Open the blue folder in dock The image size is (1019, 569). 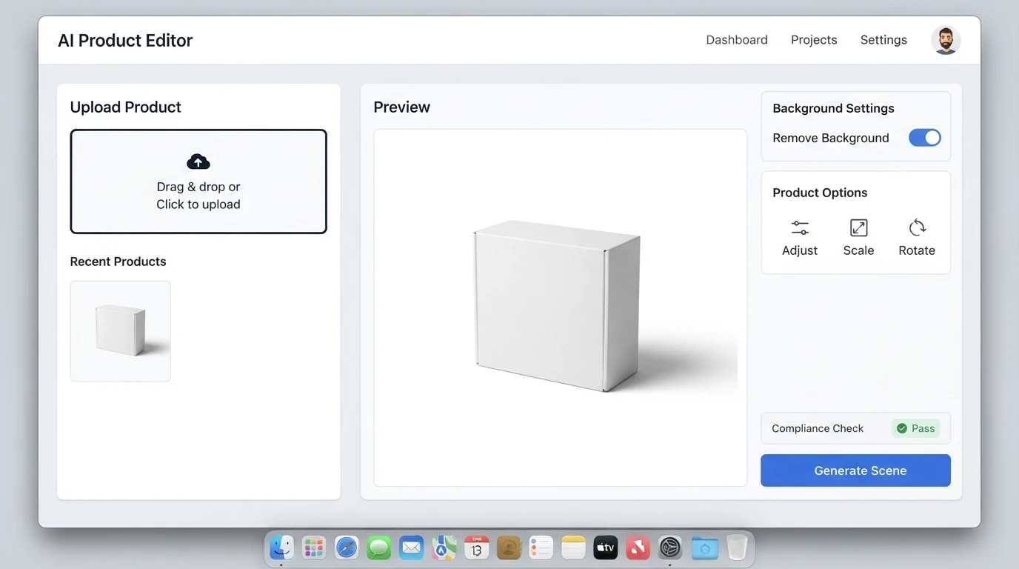[705, 548]
